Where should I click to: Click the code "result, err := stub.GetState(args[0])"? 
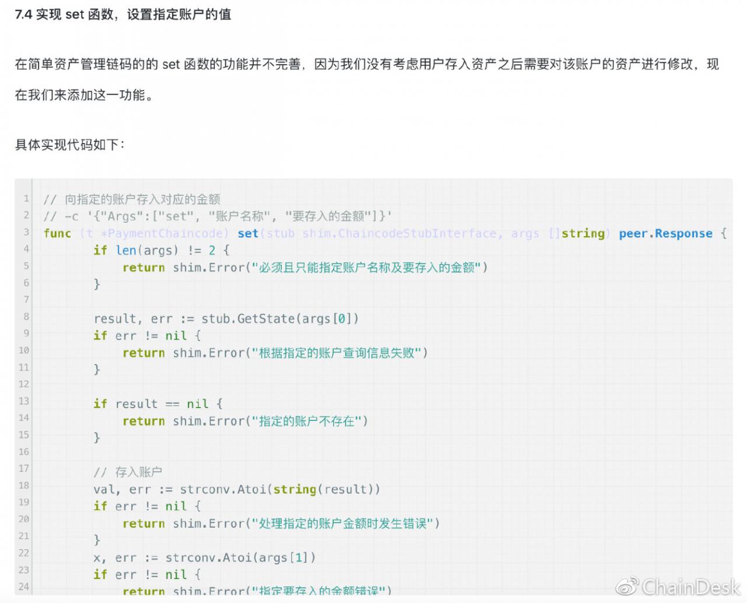(226, 318)
